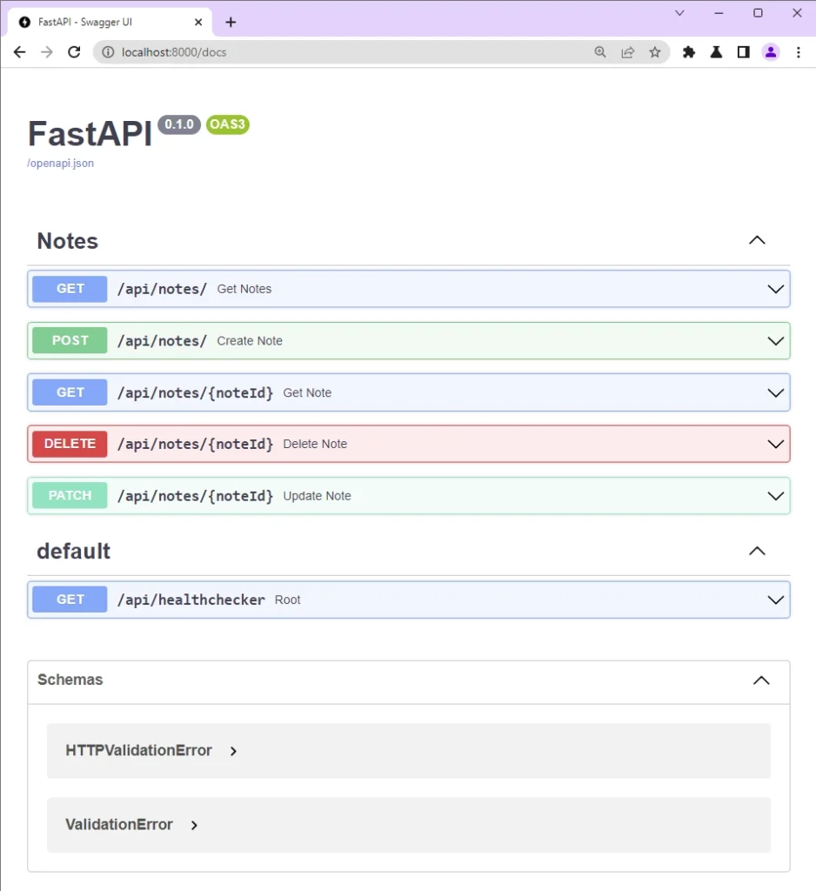Click the POST badge for Create Note
This screenshot has height=891, width=816.
point(70,340)
